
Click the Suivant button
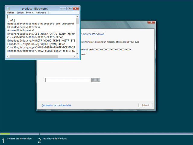click(145, 105)
